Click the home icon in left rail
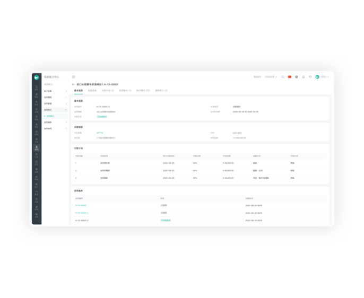 point(37,87)
